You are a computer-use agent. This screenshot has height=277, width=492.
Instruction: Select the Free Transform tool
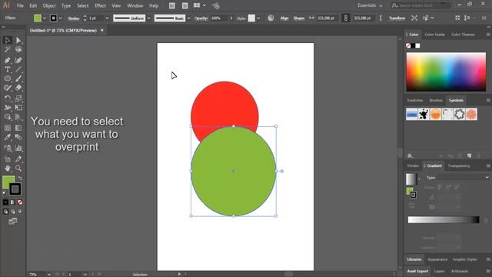(x=18, y=108)
